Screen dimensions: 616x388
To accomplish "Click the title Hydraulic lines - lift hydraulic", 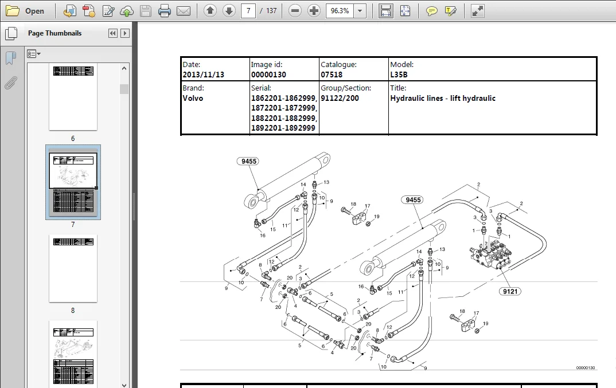I will (443, 98).
